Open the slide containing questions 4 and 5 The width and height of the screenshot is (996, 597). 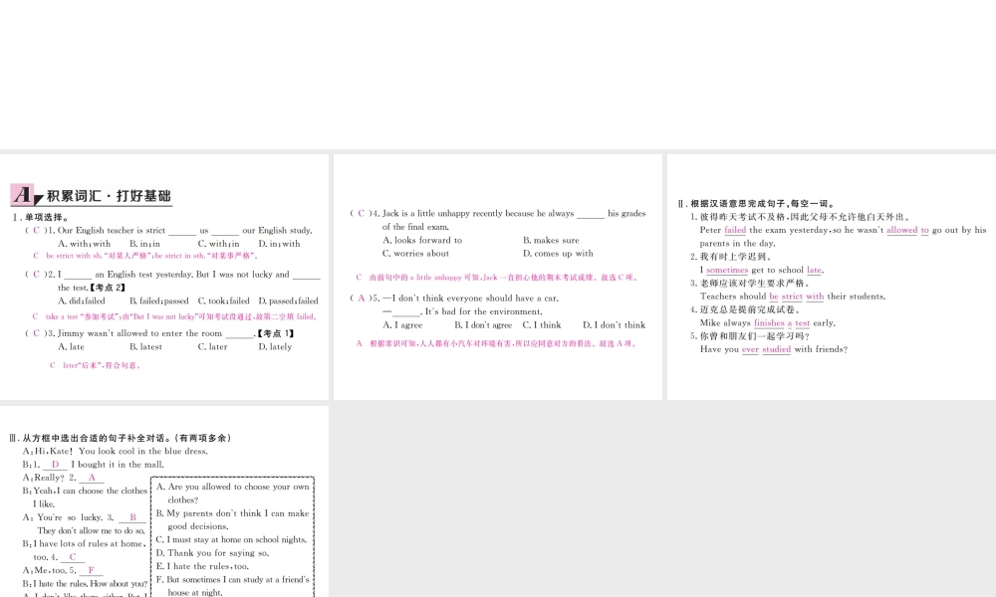pos(498,277)
